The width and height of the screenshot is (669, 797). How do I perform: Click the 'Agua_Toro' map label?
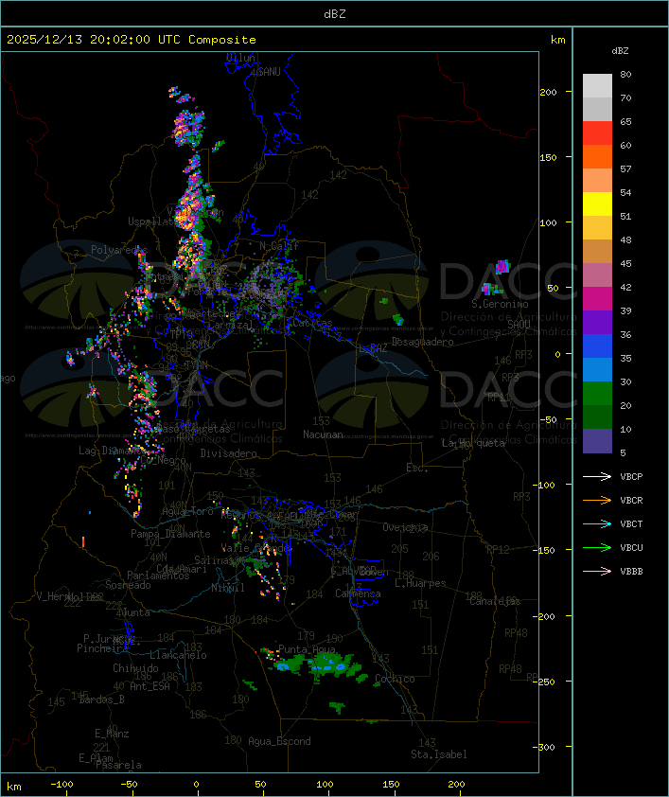188,512
